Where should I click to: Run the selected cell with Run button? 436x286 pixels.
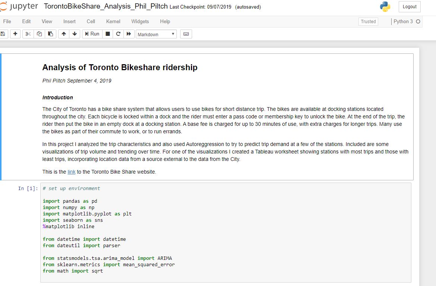click(92, 34)
